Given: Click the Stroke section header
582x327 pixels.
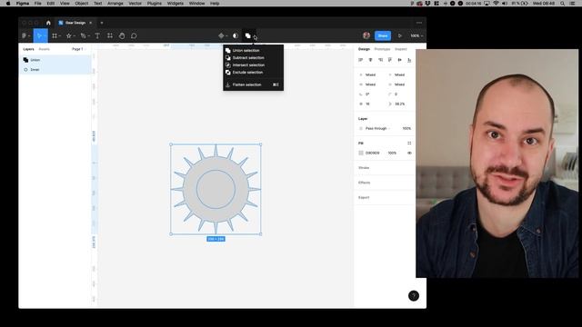Looking at the screenshot, I should (x=364, y=167).
